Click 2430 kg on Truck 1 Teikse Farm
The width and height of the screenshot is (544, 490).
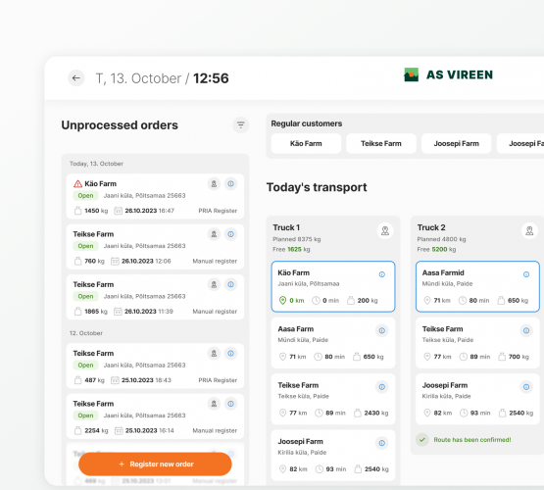point(376,413)
